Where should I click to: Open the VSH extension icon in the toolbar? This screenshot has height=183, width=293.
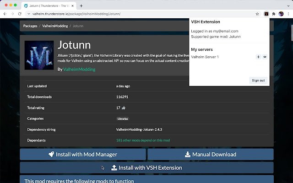tap(266, 14)
